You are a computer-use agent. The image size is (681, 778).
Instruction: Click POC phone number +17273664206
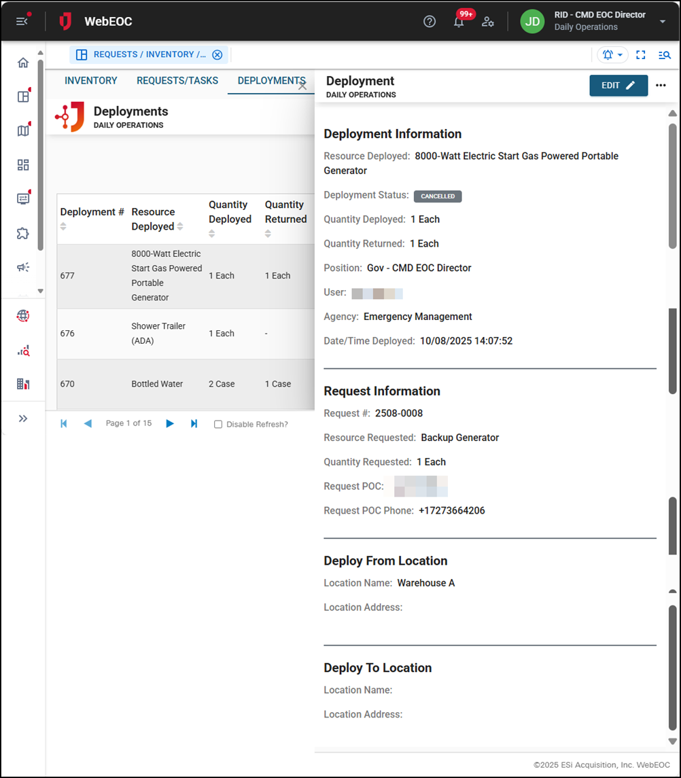coord(452,510)
